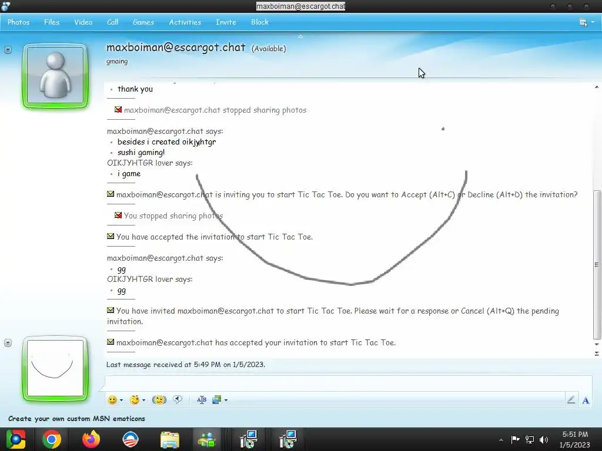Click 'maxboiman stopped sharing photos' message

[210, 110]
